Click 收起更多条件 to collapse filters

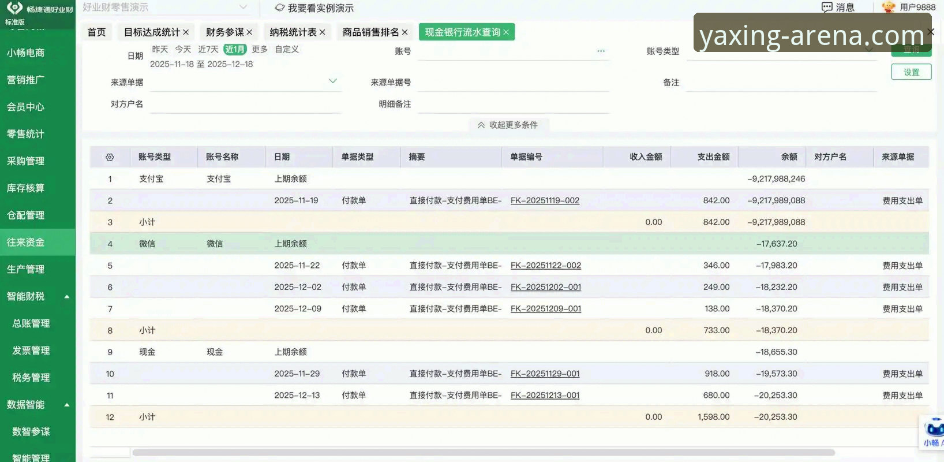pyautogui.click(x=508, y=125)
